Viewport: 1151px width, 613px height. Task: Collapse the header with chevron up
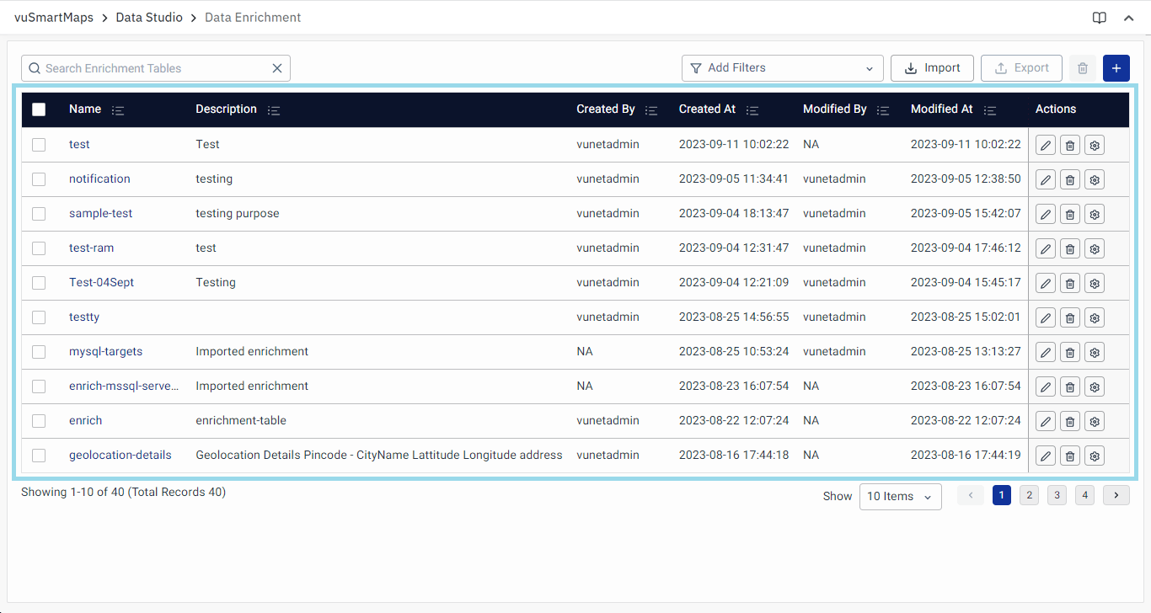tap(1129, 18)
